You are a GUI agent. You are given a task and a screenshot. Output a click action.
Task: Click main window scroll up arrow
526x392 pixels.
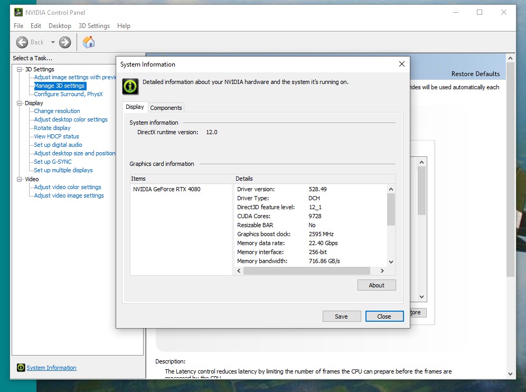click(x=510, y=59)
